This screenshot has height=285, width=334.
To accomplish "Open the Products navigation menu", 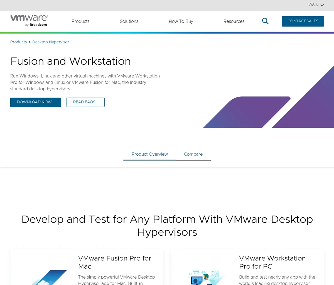I will pos(80,21).
